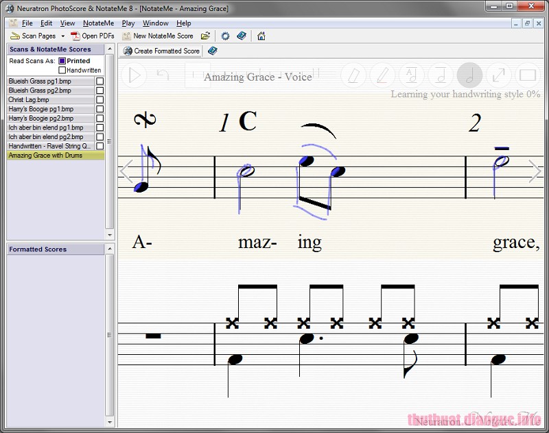Open the Scan Pages dropdown arrow
Image resolution: width=549 pixels, height=433 pixels.
63,36
